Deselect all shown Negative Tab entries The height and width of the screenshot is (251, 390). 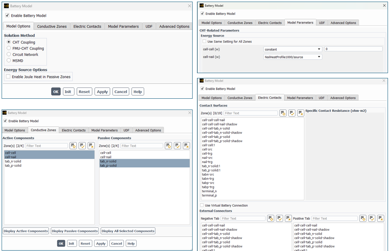(289, 219)
